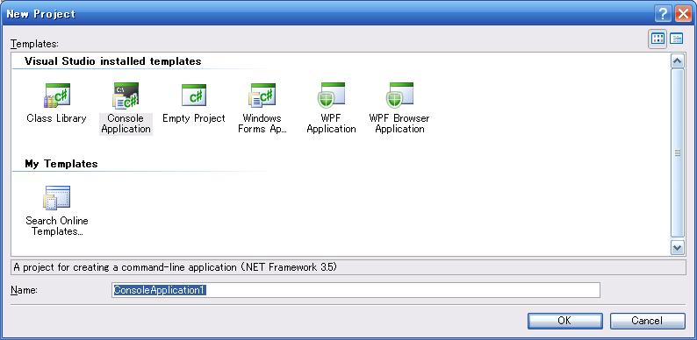Select the WPF Application template icon
Screen dimensions: 697x340
pos(331,95)
